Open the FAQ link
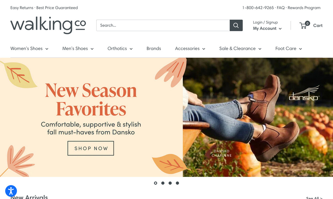Screen dimensions: 333x199 coord(280,8)
